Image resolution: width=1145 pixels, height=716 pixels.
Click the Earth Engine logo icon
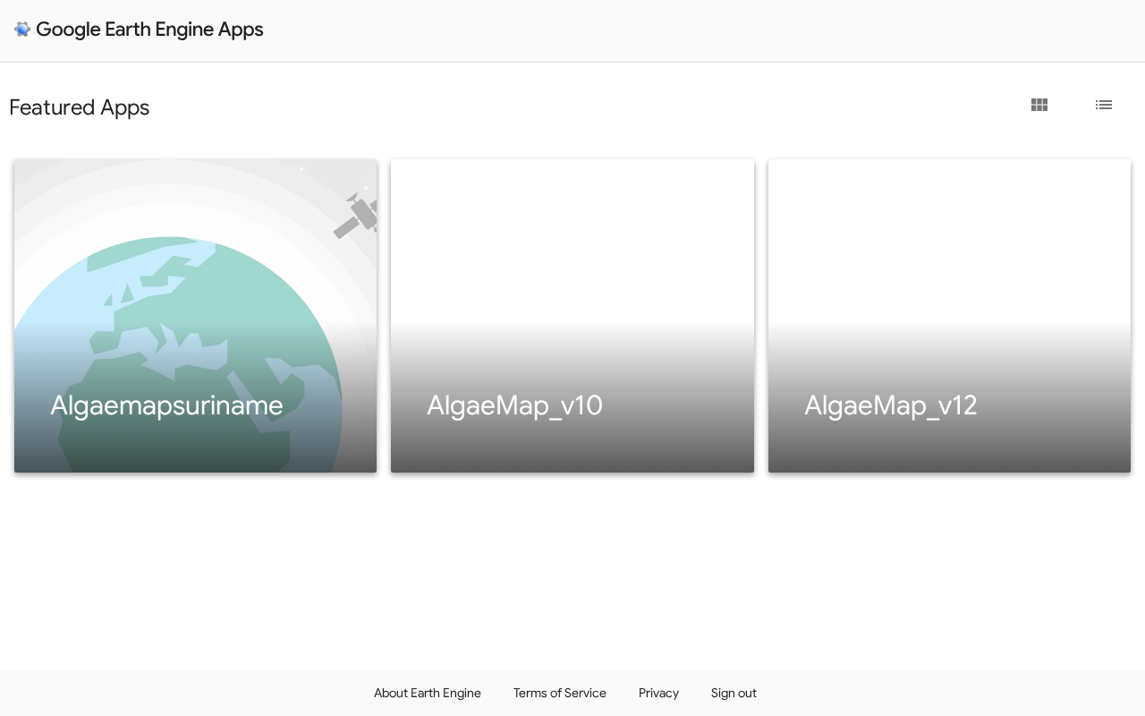tap(22, 30)
